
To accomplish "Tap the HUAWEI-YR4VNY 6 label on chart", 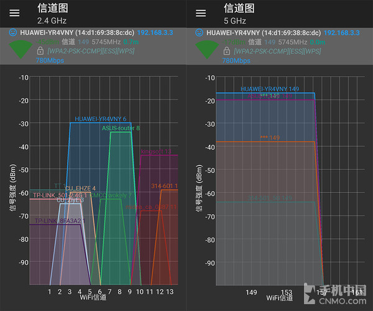I will 100,119.
